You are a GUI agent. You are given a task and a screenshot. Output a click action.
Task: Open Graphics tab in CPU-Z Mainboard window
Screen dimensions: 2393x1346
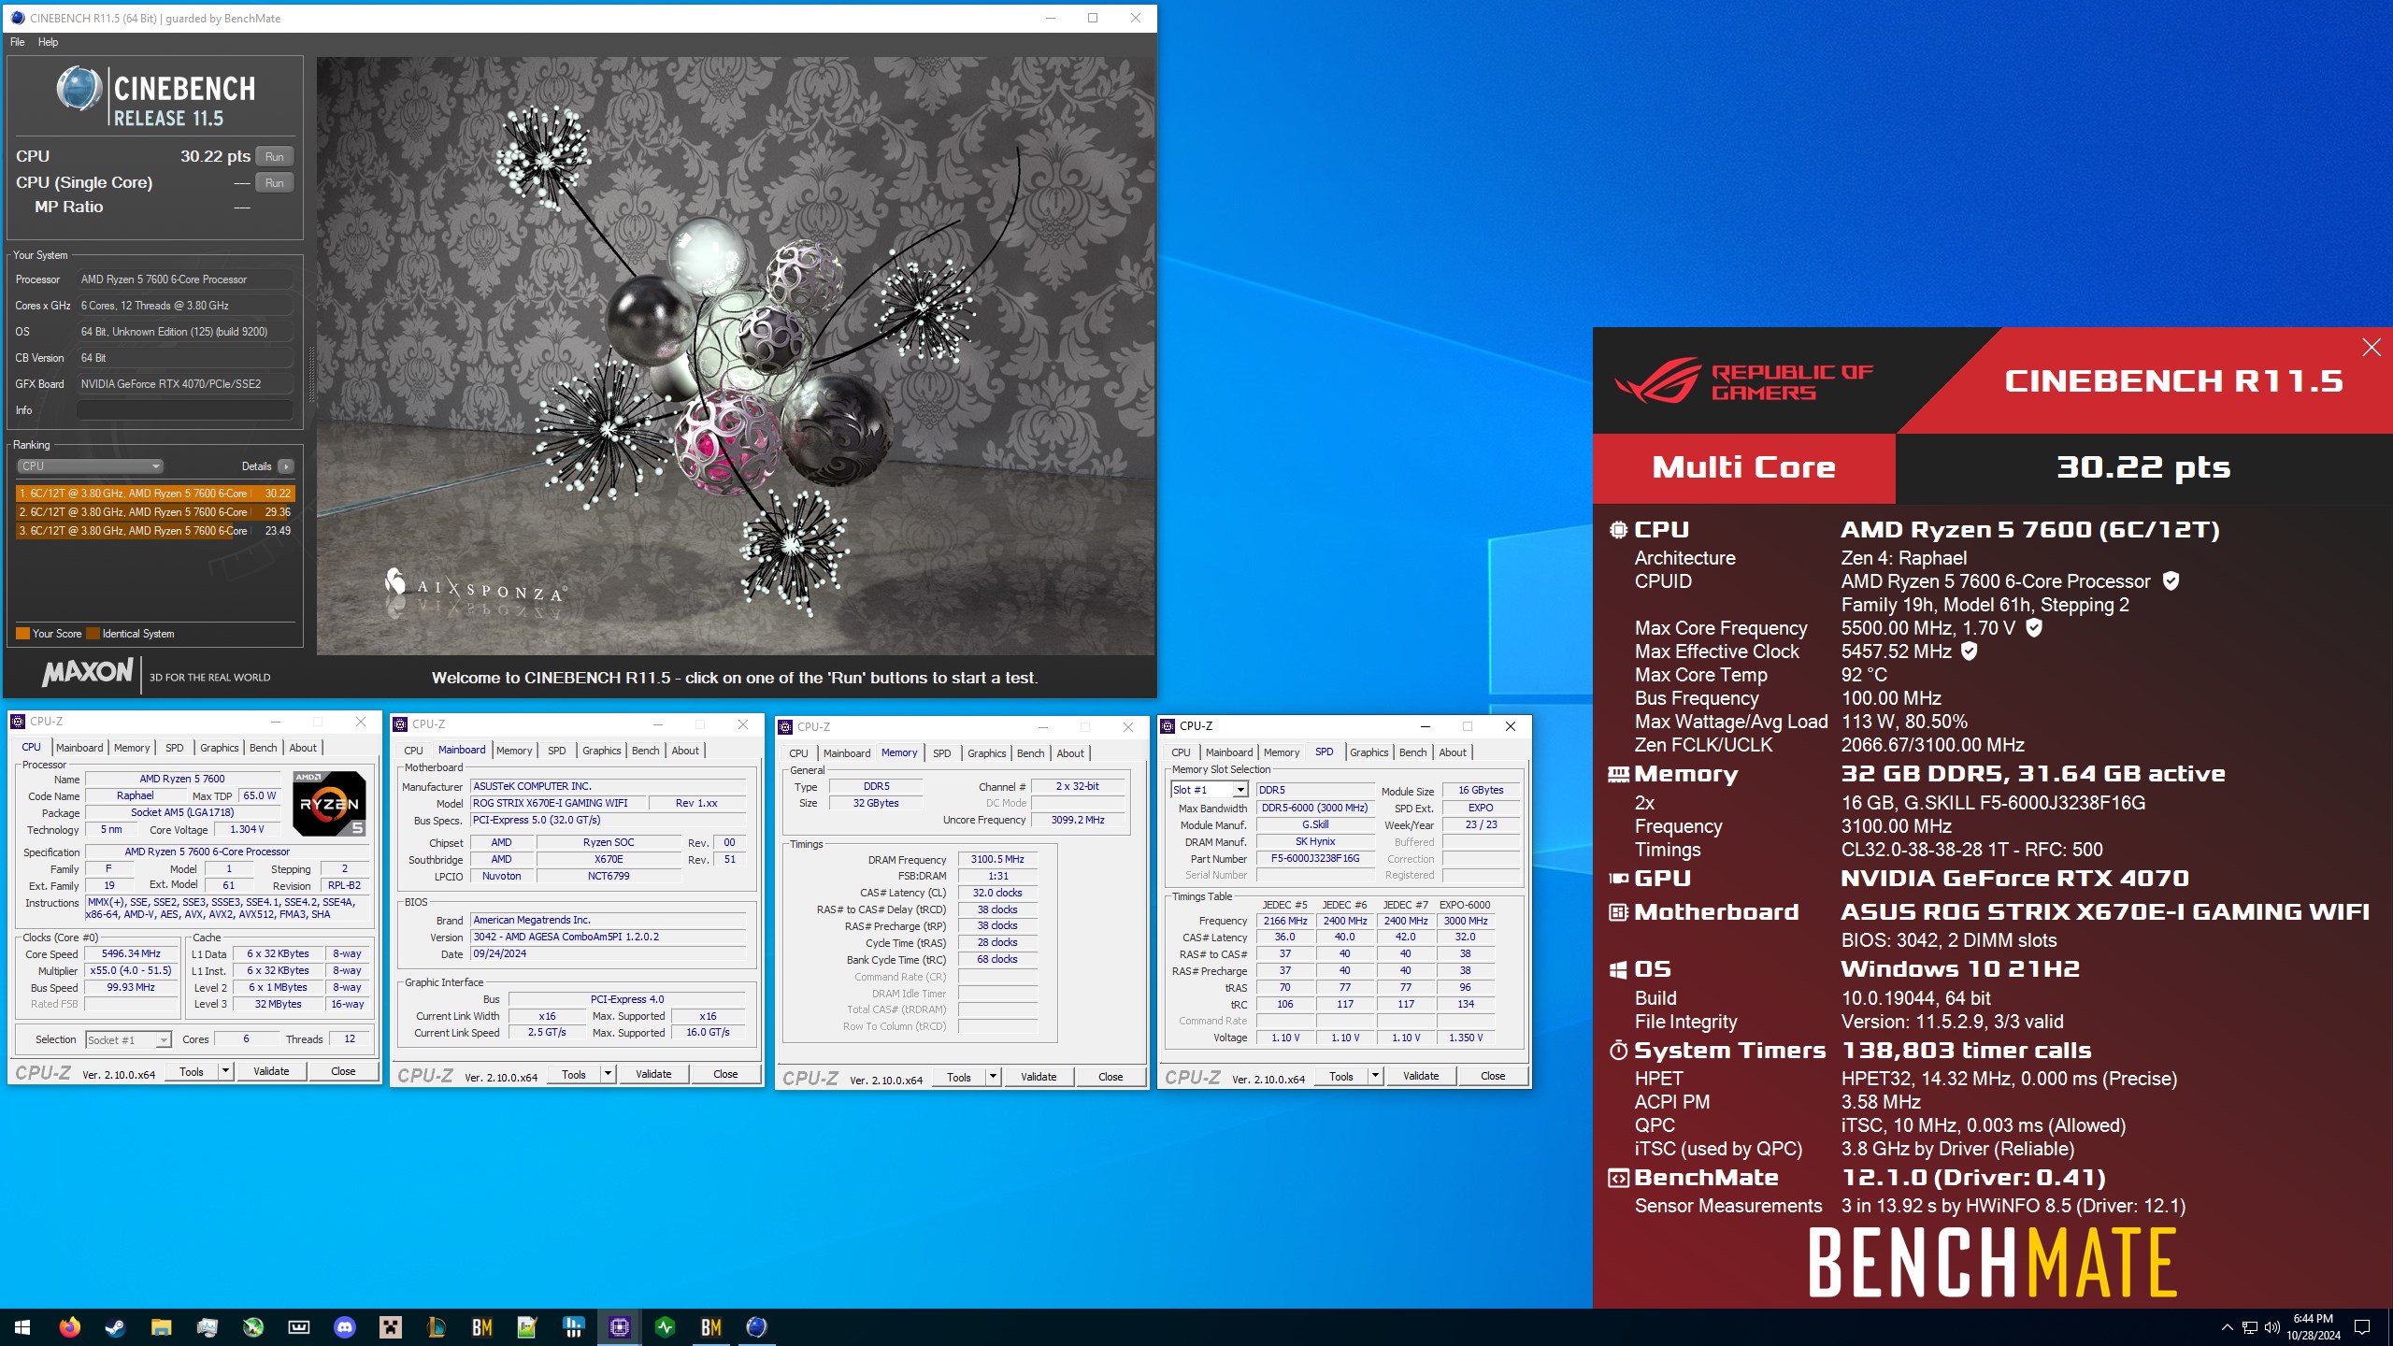(601, 751)
